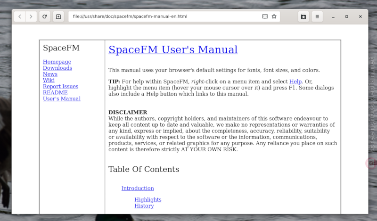This screenshot has height=221, width=377.
Task: Click the 'AT YOUR OWN RISK' text
Action: click(x=209, y=149)
